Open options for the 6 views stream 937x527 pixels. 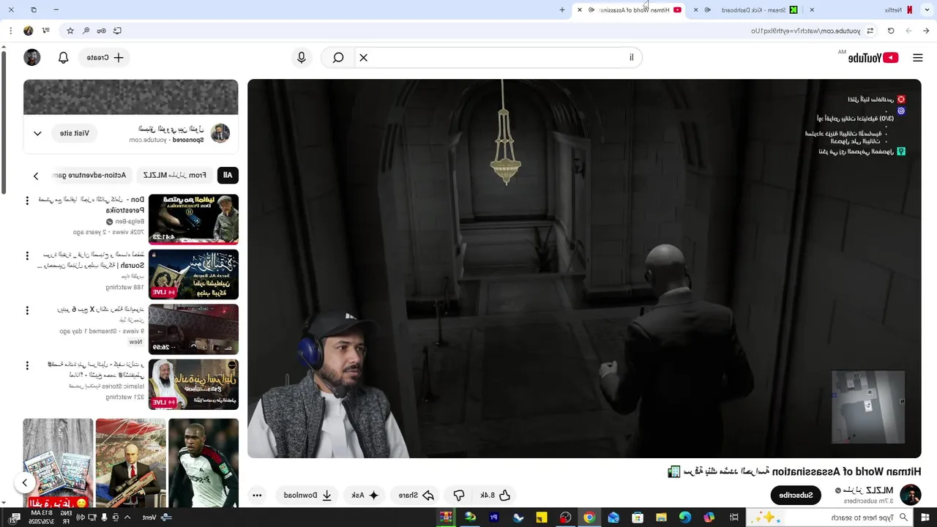[x=27, y=311]
